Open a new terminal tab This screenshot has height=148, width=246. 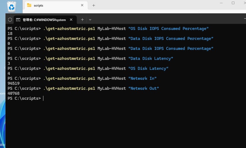point(82,20)
